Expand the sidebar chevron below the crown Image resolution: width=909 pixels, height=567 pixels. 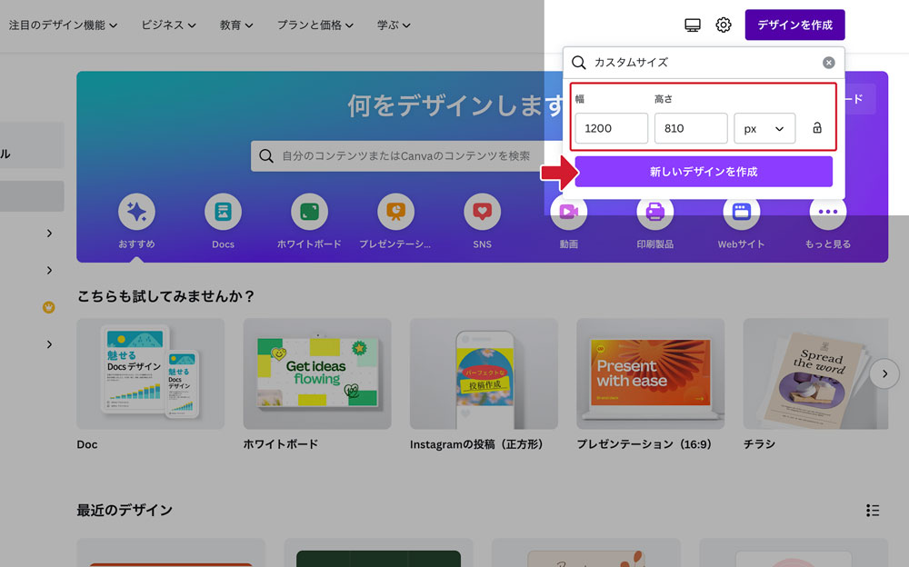click(x=49, y=344)
